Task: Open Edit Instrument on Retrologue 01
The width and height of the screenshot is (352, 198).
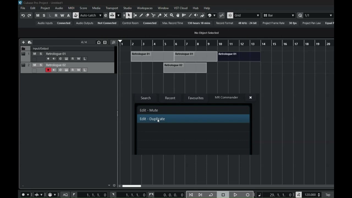Action: pyautogui.click(x=66, y=59)
